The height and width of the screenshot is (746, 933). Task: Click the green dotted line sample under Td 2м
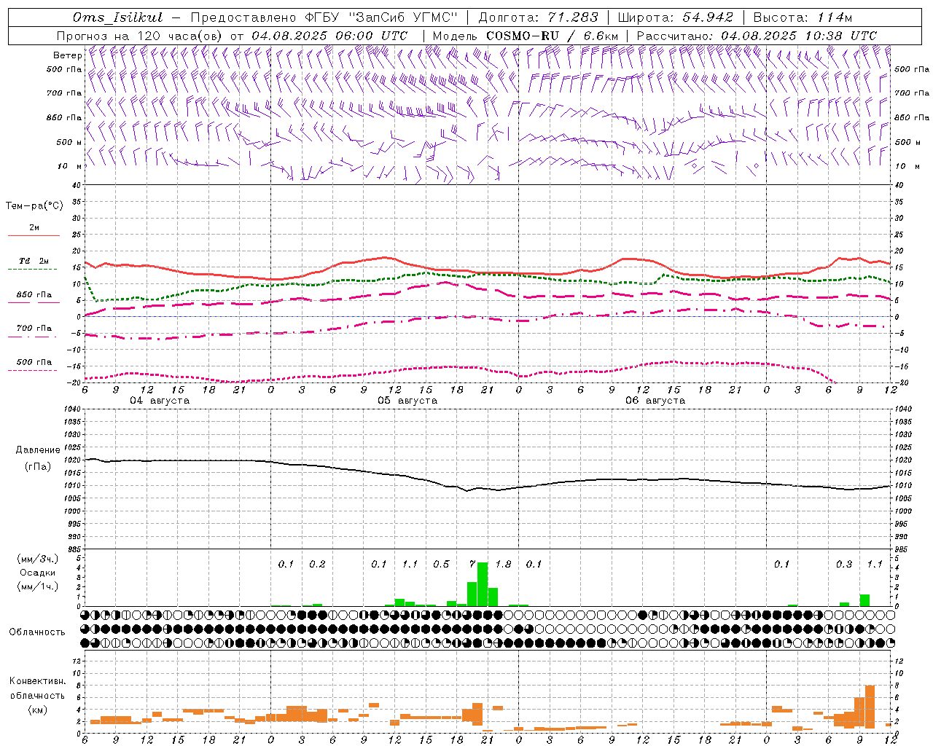pyautogui.click(x=32, y=269)
